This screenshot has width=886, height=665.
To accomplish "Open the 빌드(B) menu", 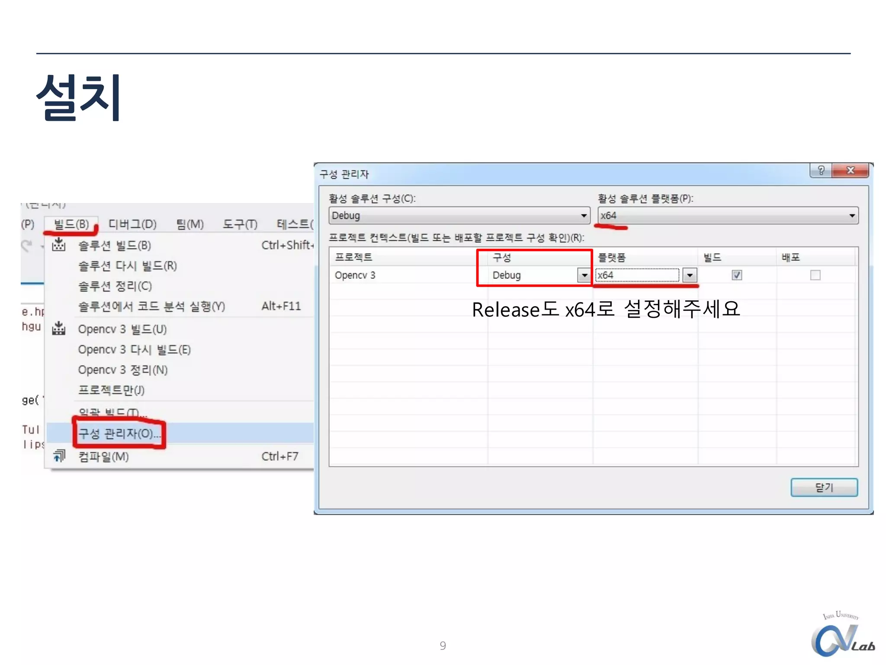I will pos(71,224).
